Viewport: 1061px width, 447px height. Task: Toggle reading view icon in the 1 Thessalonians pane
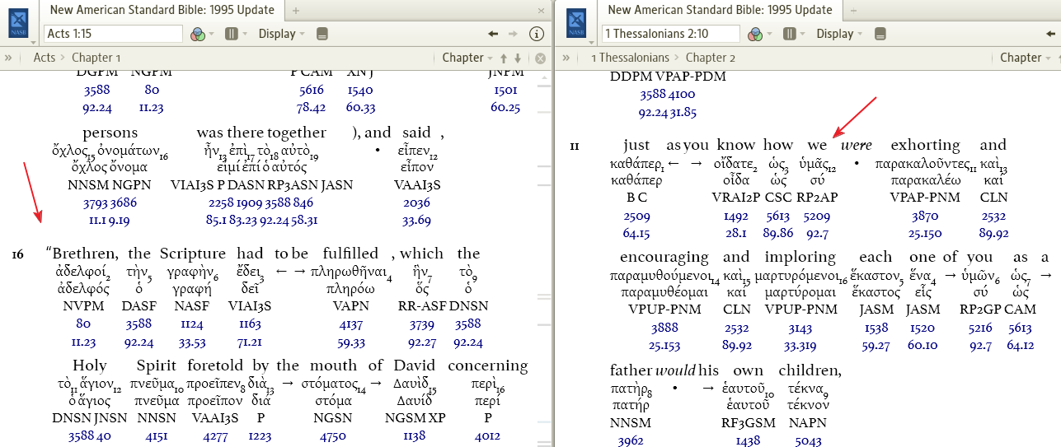pyautogui.click(x=880, y=34)
